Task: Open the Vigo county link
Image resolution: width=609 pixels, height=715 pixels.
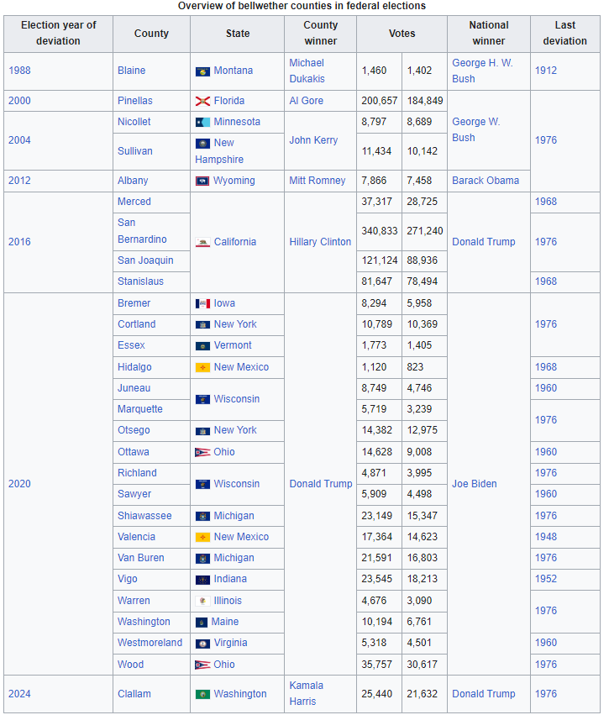Action: (x=127, y=579)
